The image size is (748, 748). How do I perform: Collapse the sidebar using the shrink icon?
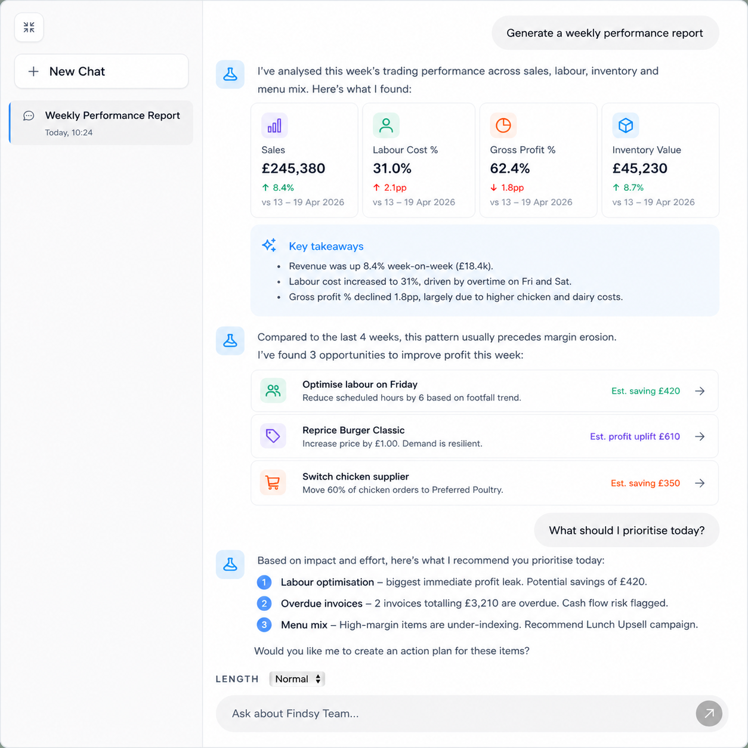(x=29, y=27)
